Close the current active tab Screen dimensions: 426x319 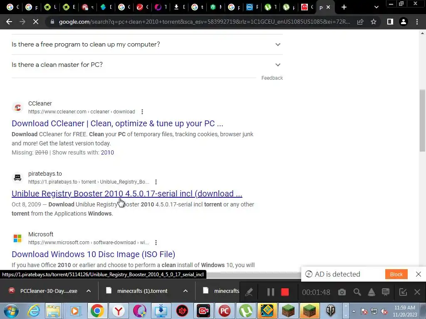(328, 7)
